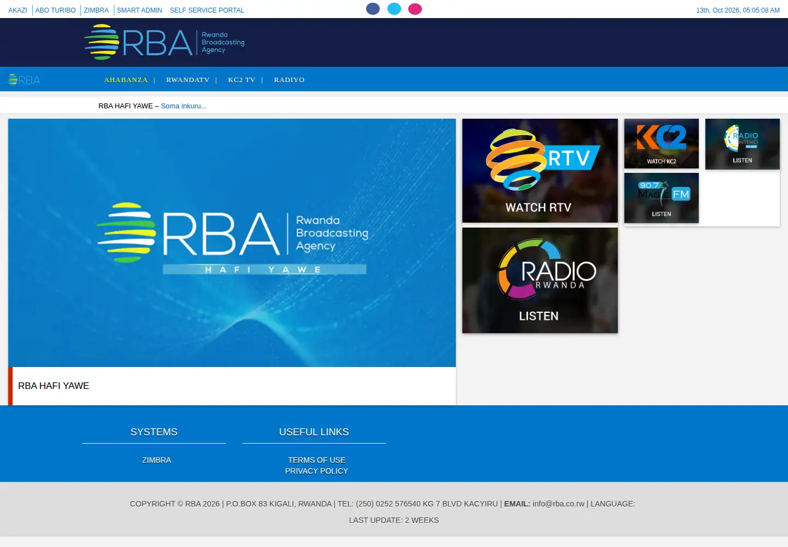The width and height of the screenshot is (788, 547).
Task: Open the SELF SERVICE PORTAL link
Action: [207, 10]
